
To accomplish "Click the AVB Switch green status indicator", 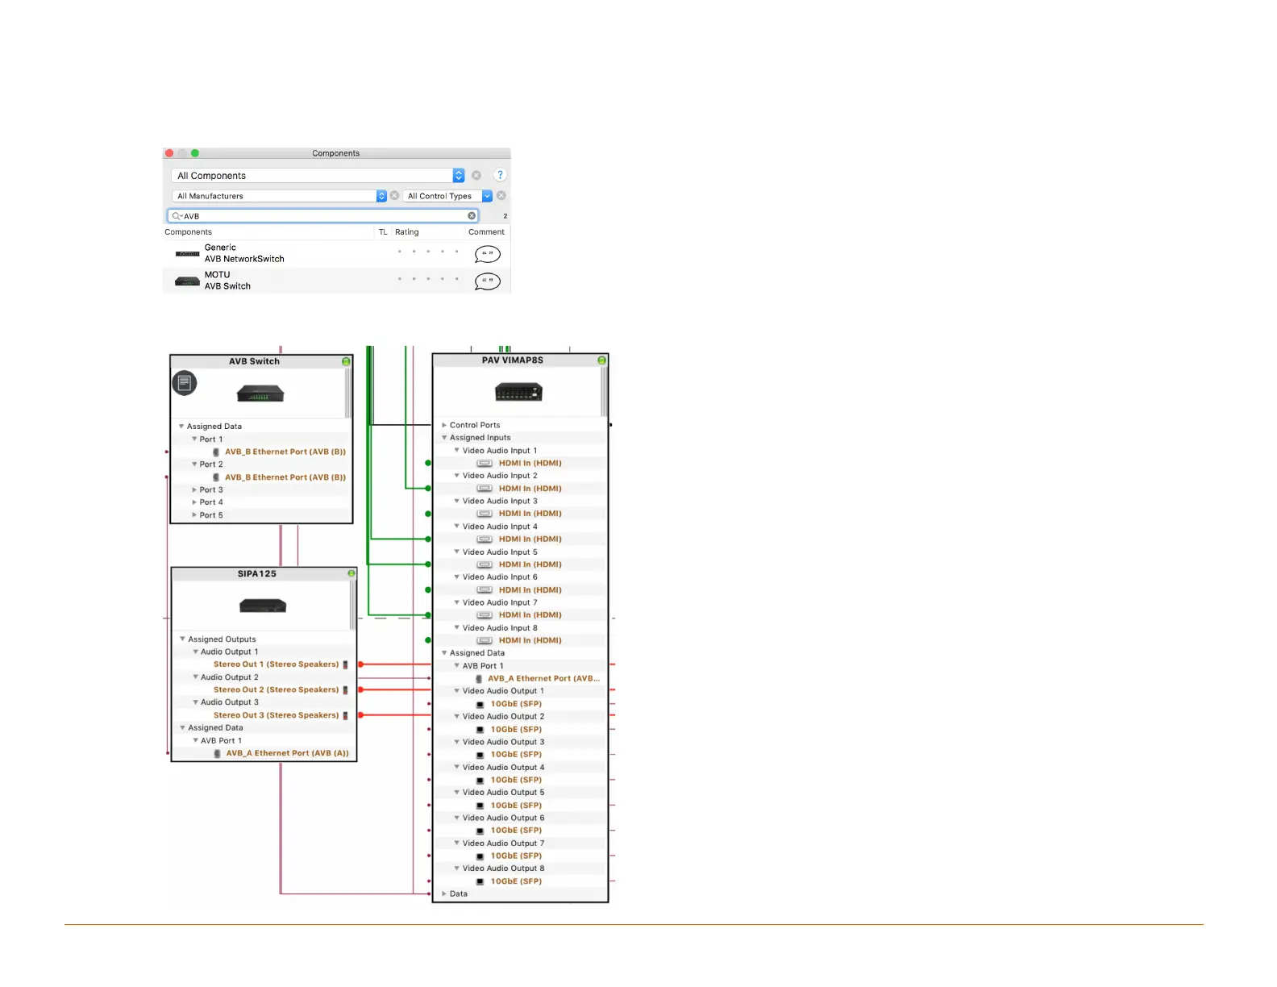I will click(346, 362).
